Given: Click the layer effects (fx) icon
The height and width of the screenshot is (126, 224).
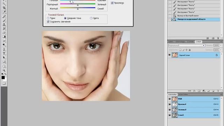Looking at the screenshot, I should [x=194, y=91].
